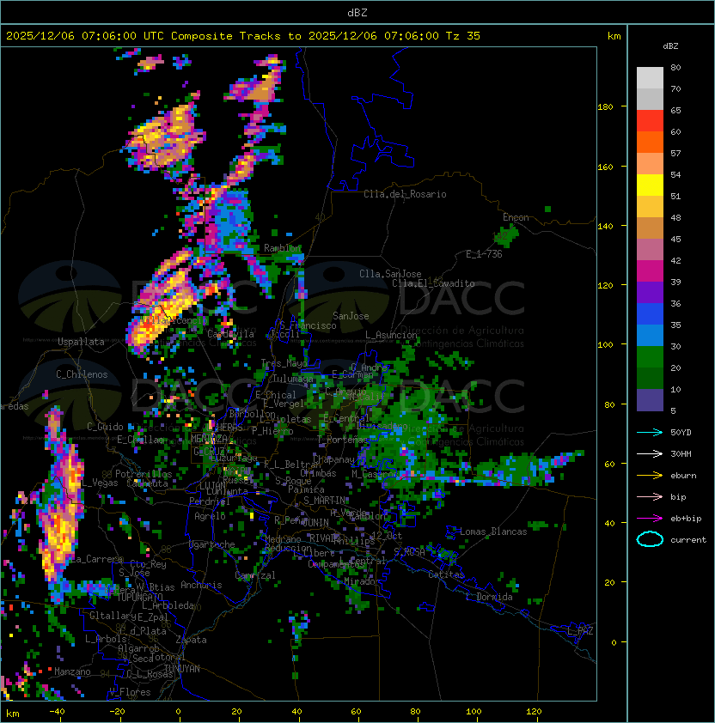Pick the bright yellow swatch between 54 and 51

click(x=650, y=185)
